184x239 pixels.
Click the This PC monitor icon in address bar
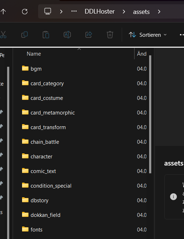[48, 11]
